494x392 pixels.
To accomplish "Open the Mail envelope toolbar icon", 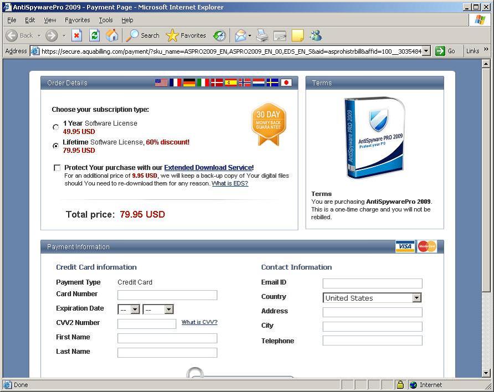I will point(240,35).
